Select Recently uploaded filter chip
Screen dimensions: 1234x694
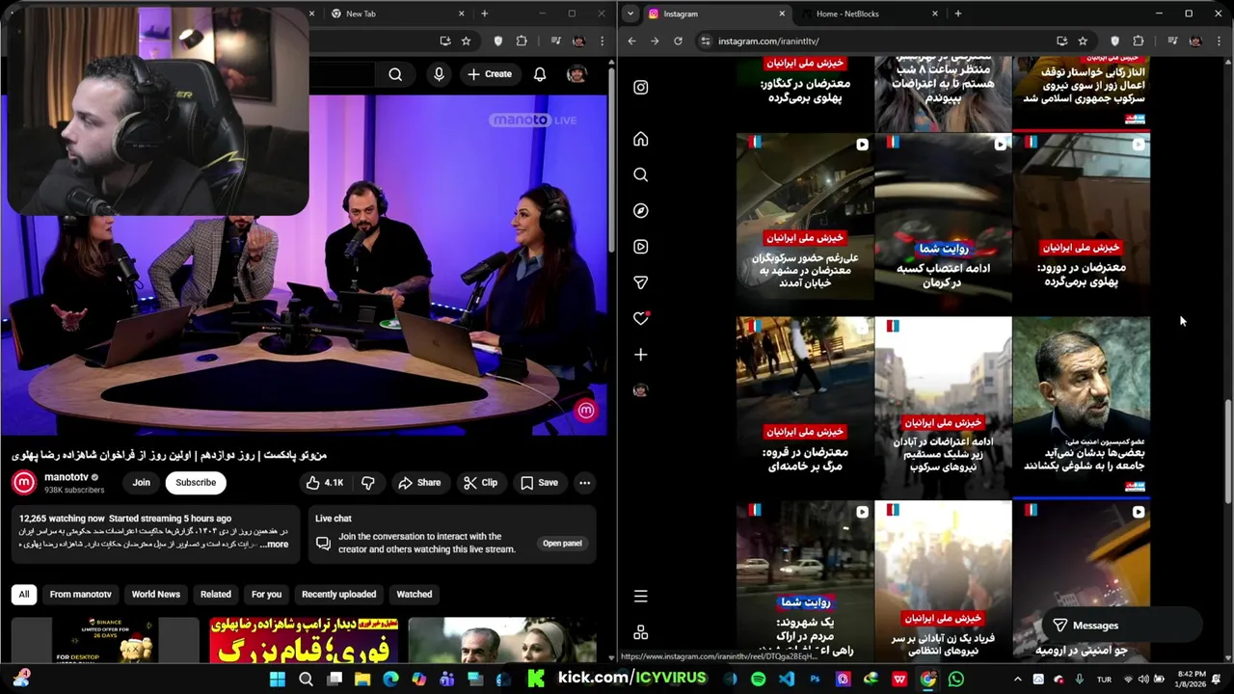tap(338, 594)
